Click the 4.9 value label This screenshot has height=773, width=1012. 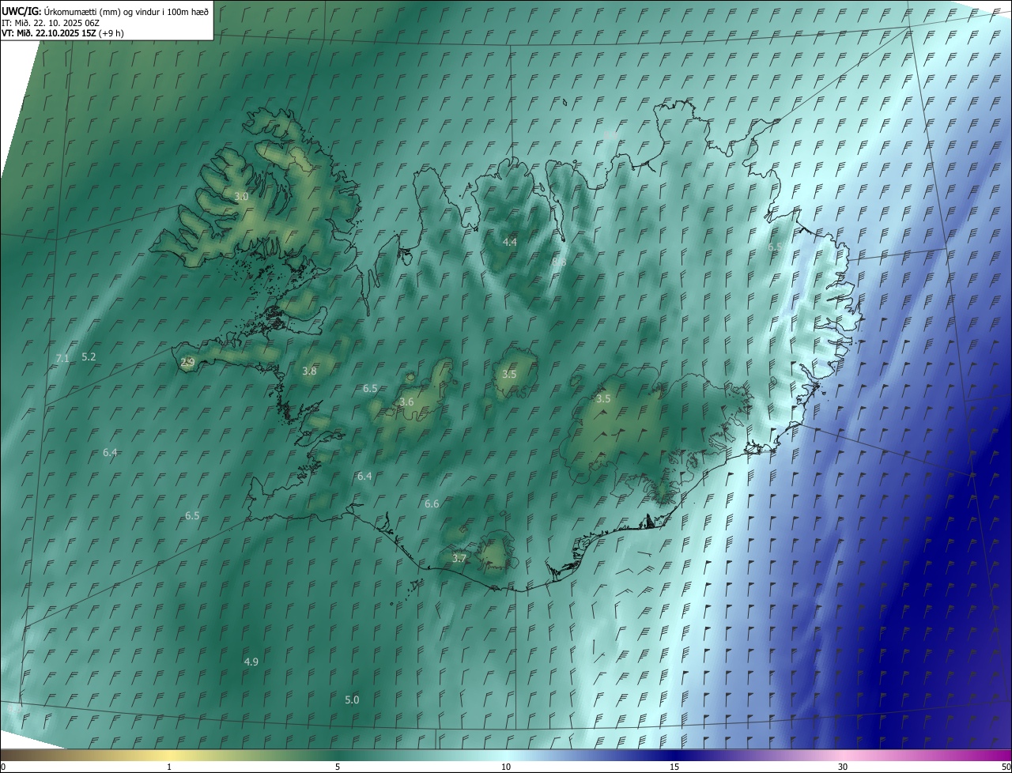[x=251, y=662]
